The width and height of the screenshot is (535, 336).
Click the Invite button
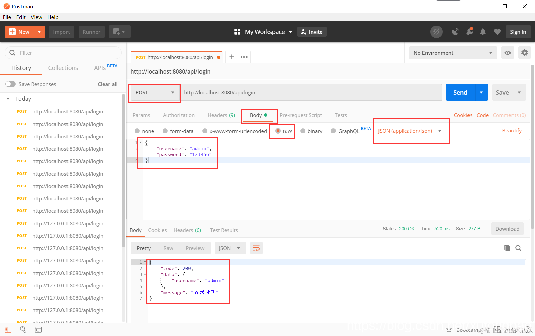click(x=312, y=32)
